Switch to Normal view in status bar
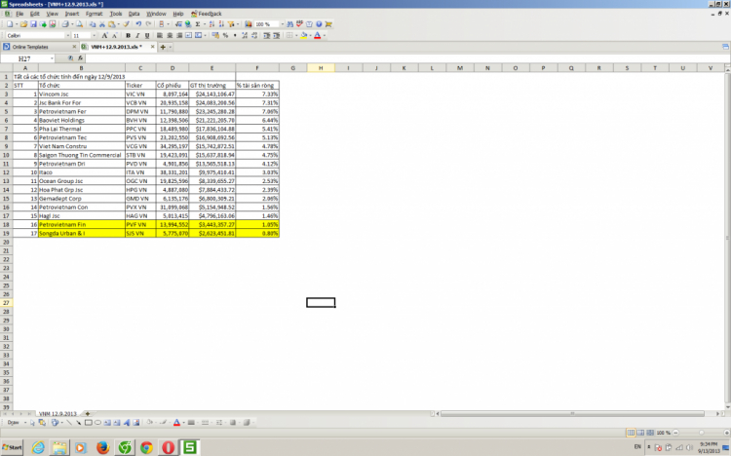Screen dimensions: 731x456 [x=631, y=433]
